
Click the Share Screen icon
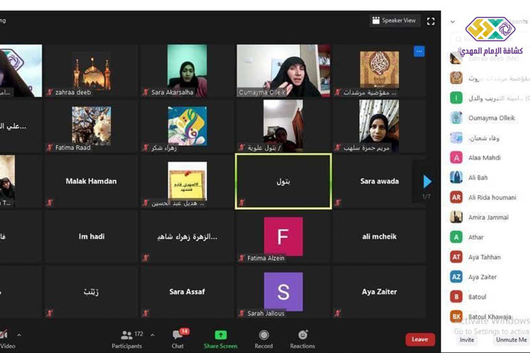click(221, 335)
